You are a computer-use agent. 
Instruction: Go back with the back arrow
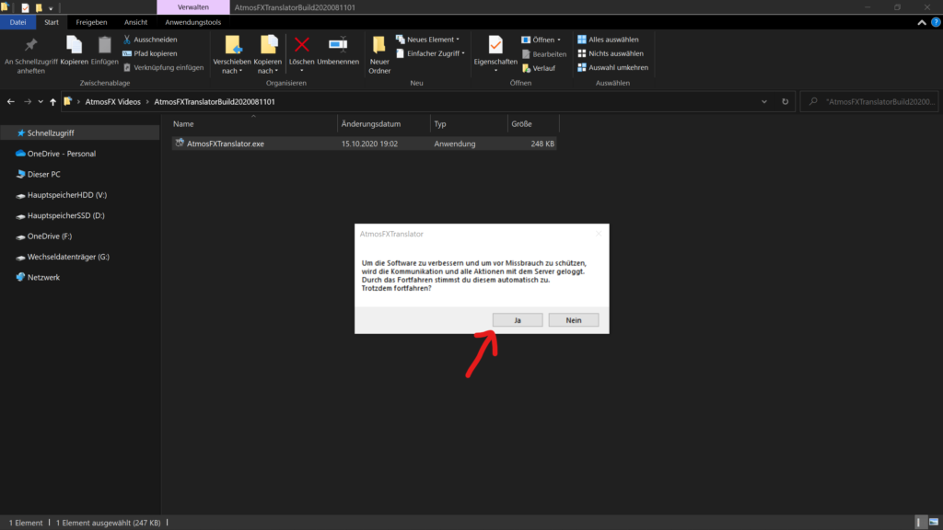tap(11, 101)
